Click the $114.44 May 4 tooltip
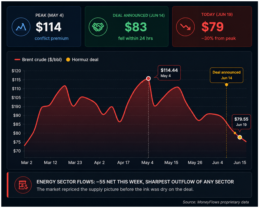The height and width of the screenshot is (208, 260). 169,73
